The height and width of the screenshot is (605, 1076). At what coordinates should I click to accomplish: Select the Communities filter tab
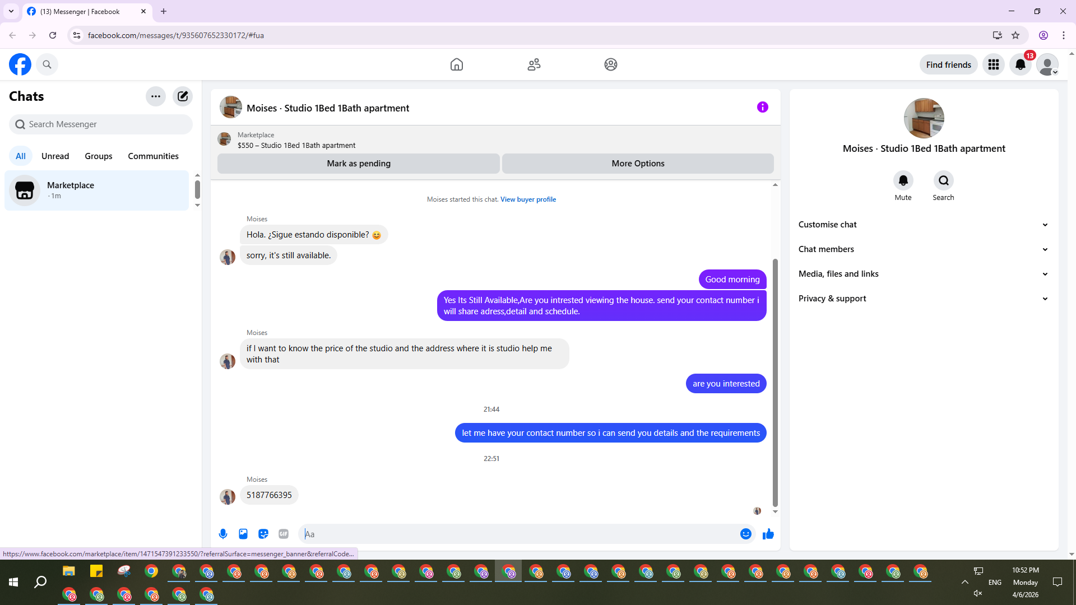(153, 156)
